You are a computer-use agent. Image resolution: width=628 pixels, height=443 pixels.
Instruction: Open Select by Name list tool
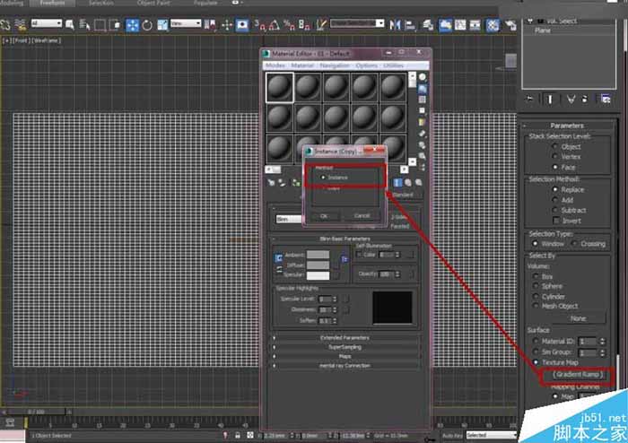[x=84, y=25]
